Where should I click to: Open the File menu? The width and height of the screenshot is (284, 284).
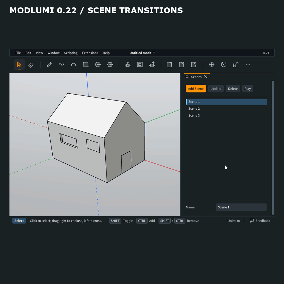click(x=18, y=53)
